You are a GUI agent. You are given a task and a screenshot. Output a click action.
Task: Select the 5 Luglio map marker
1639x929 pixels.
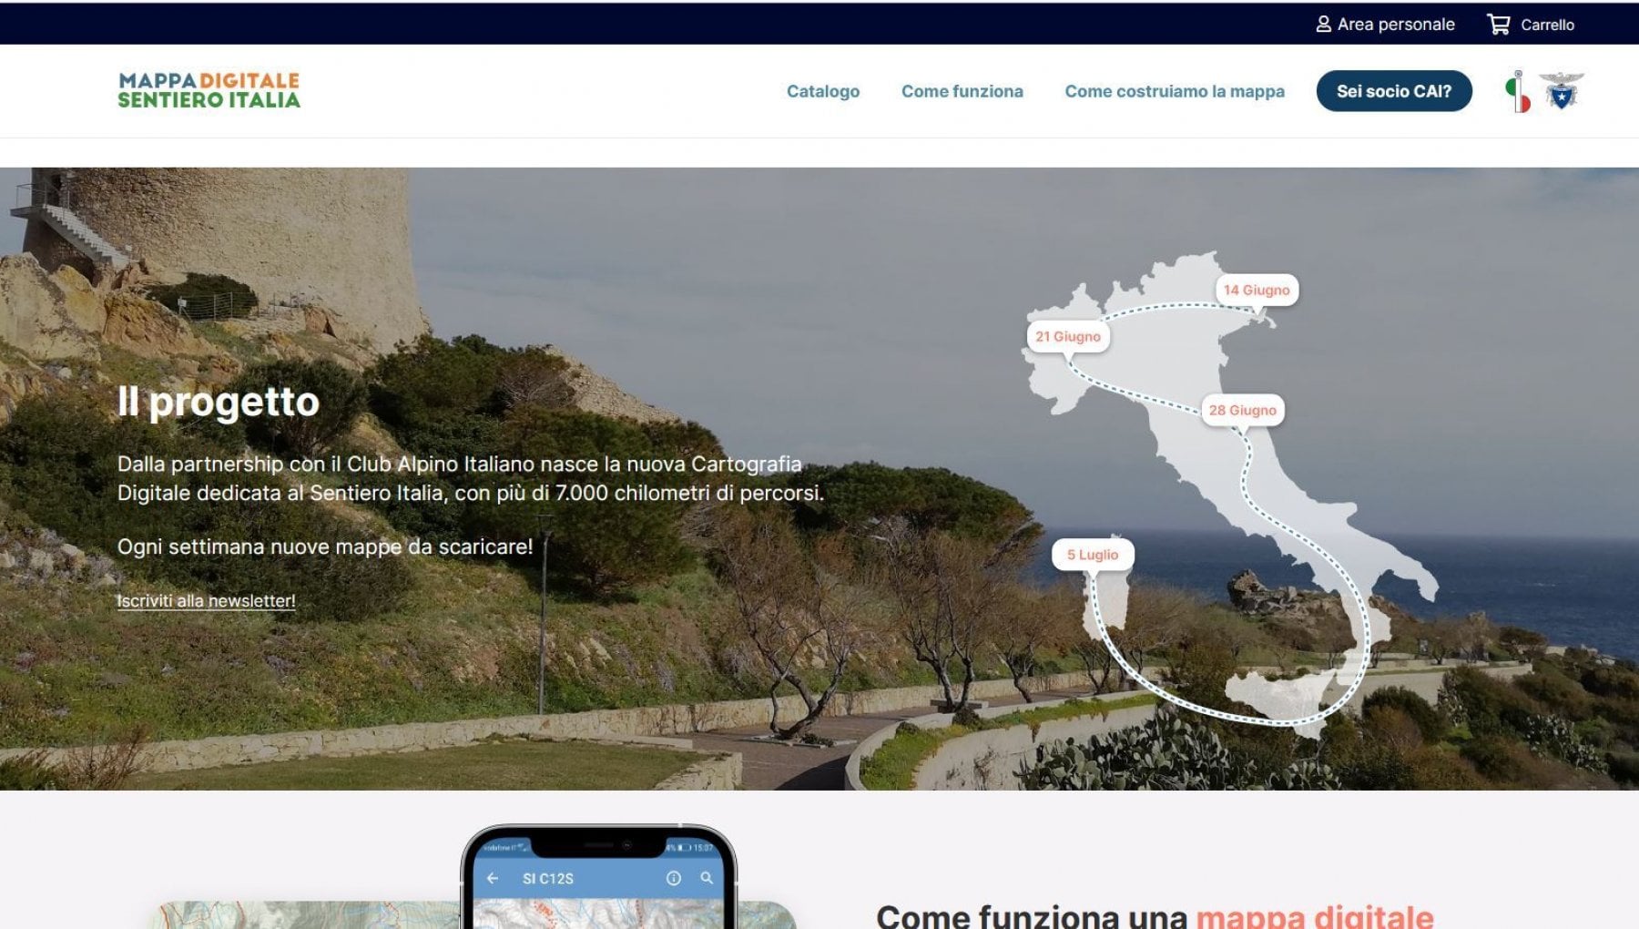pos(1093,555)
